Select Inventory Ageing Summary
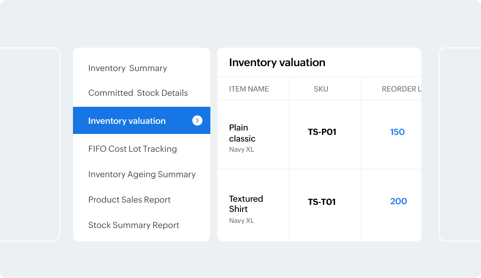 pos(142,174)
